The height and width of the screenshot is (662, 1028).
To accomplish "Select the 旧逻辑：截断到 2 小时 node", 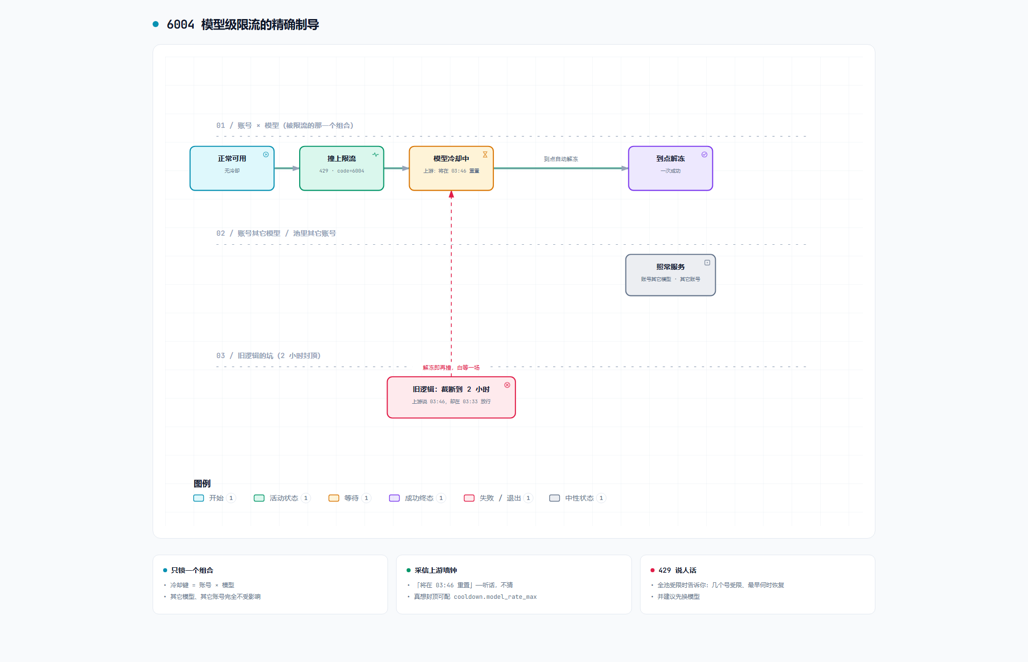I will point(451,397).
